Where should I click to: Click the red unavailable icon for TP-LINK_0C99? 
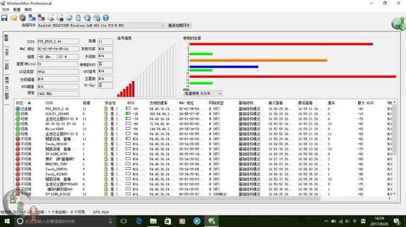tap(18, 154)
